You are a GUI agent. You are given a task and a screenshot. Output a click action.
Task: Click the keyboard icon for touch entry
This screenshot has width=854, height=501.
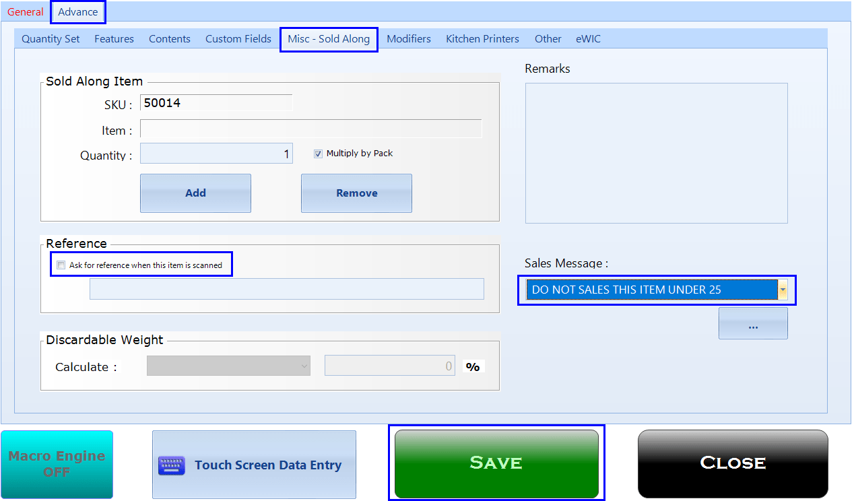tap(172, 465)
